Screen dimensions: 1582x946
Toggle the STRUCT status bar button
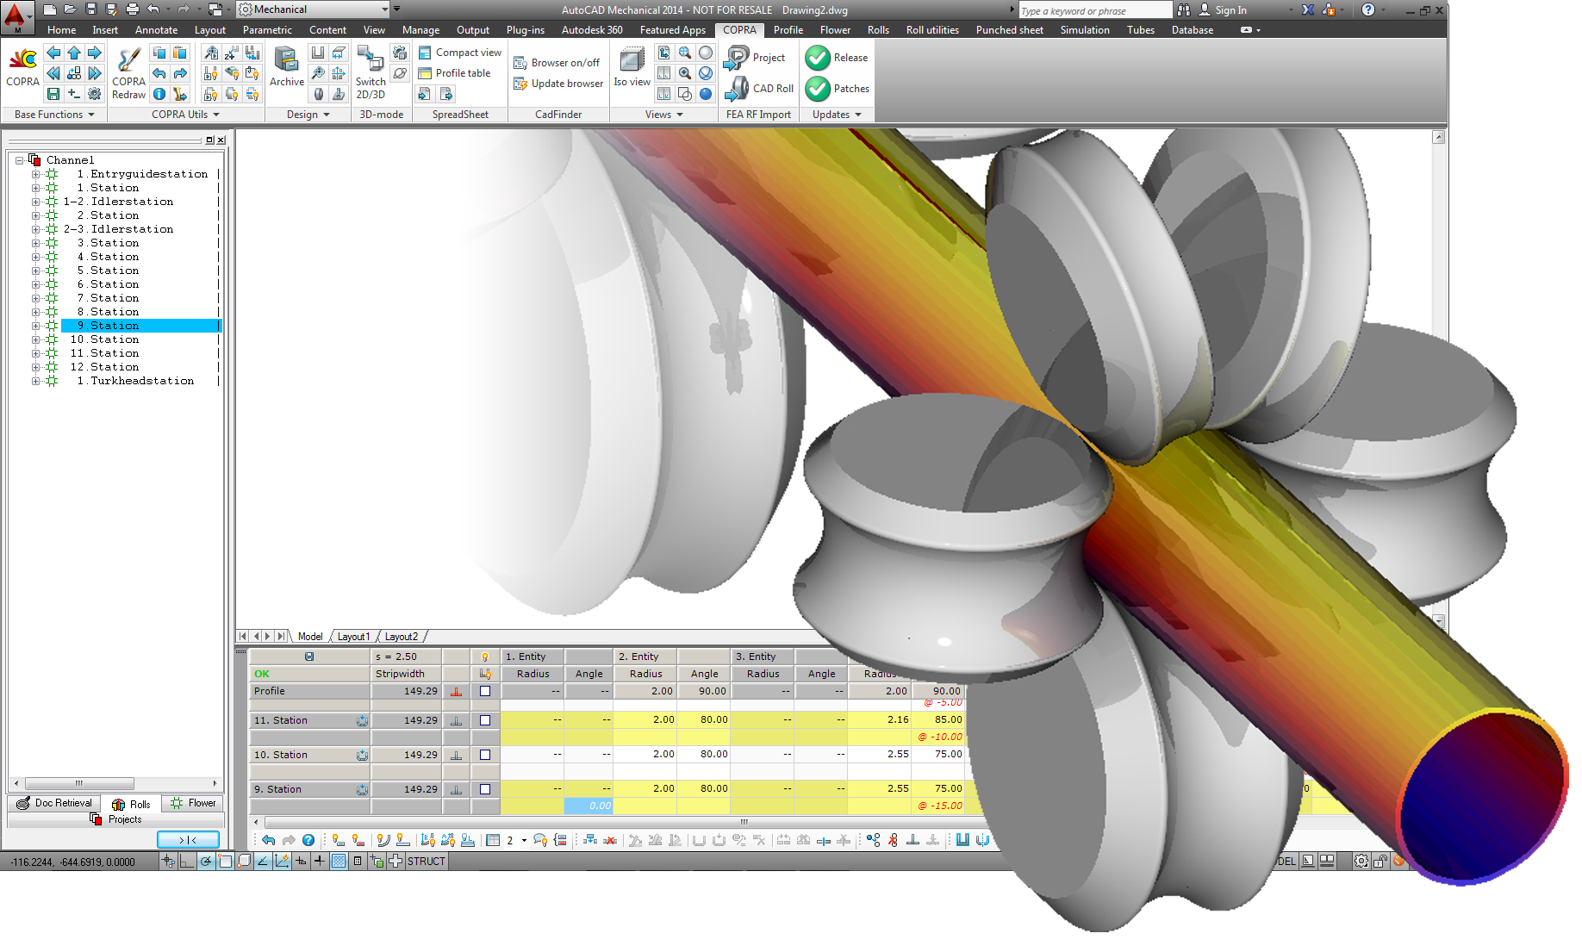[x=427, y=861]
